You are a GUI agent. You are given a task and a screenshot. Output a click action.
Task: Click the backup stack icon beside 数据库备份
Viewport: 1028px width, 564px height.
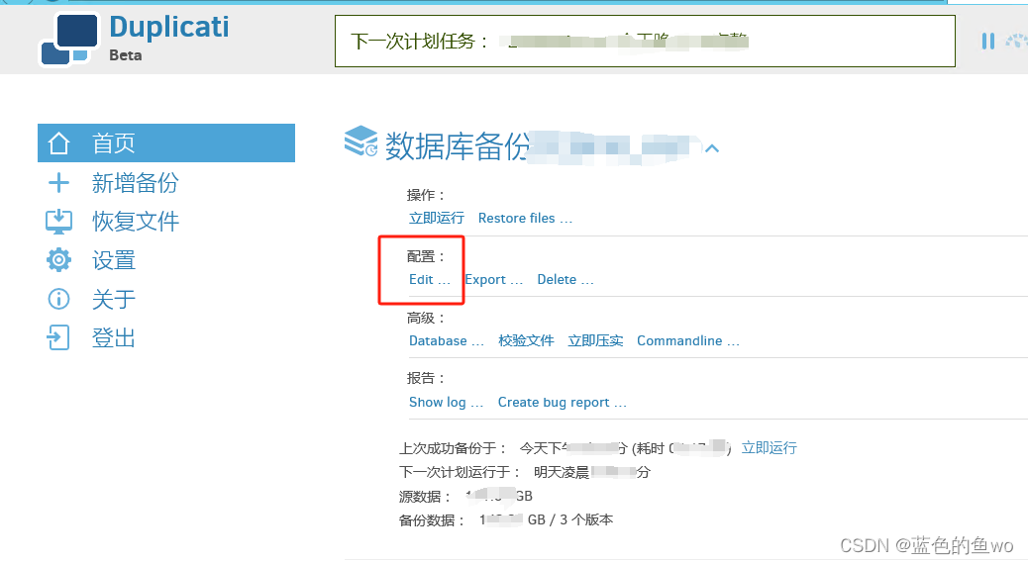(360, 142)
